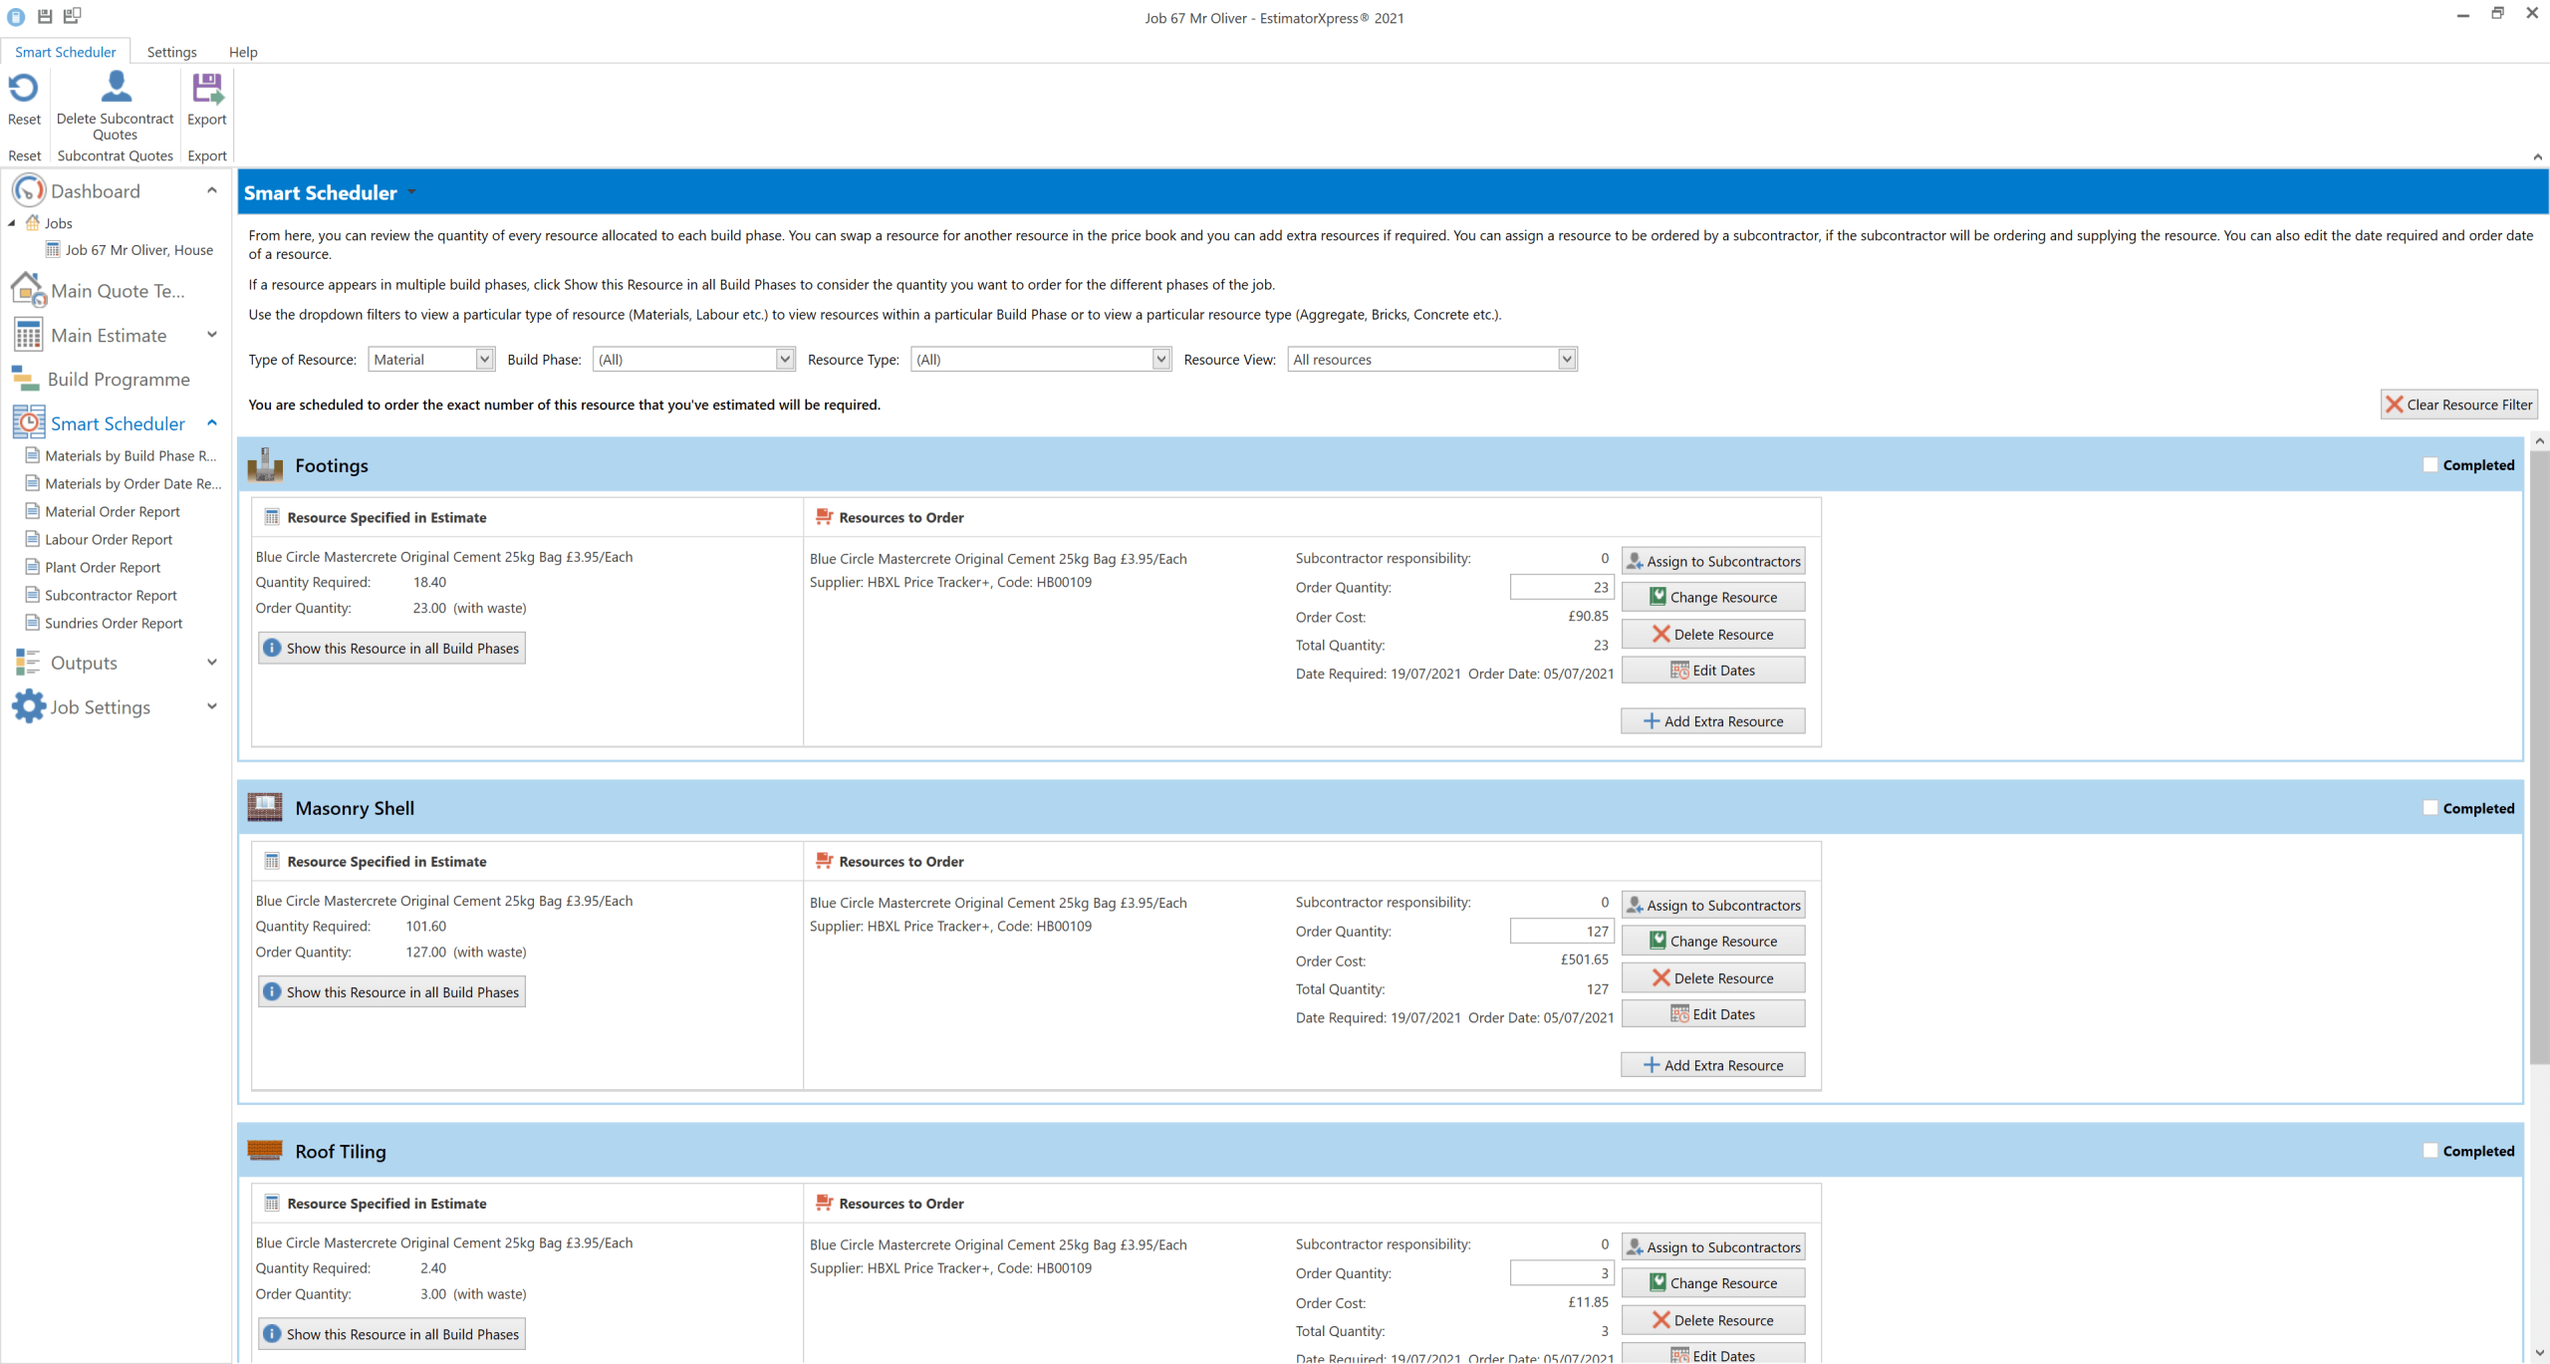Assign Masonry Shell cement to Subcontractors
The height and width of the screenshot is (1364, 2550).
1713,905
